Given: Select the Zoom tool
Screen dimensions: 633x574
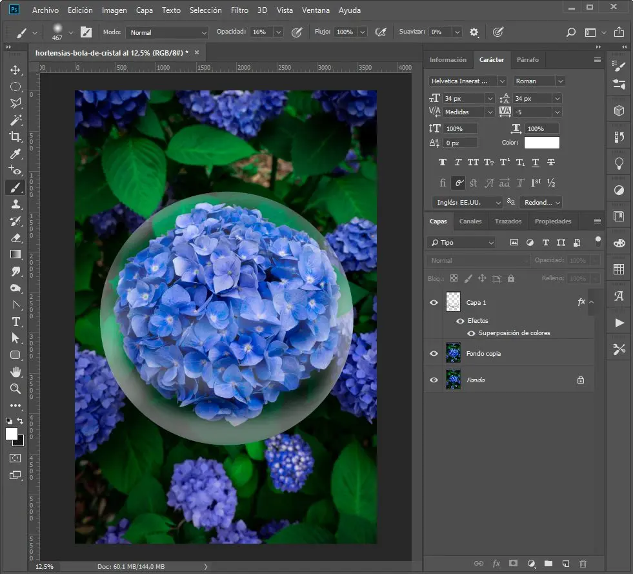Looking at the screenshot, I should 15,389.
